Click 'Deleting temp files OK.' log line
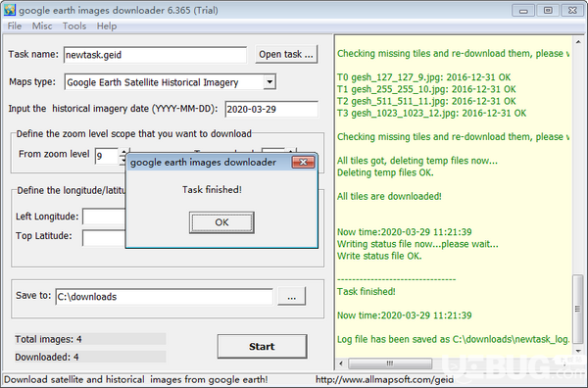Screen dimensions: 588x388 pos(385,172)
